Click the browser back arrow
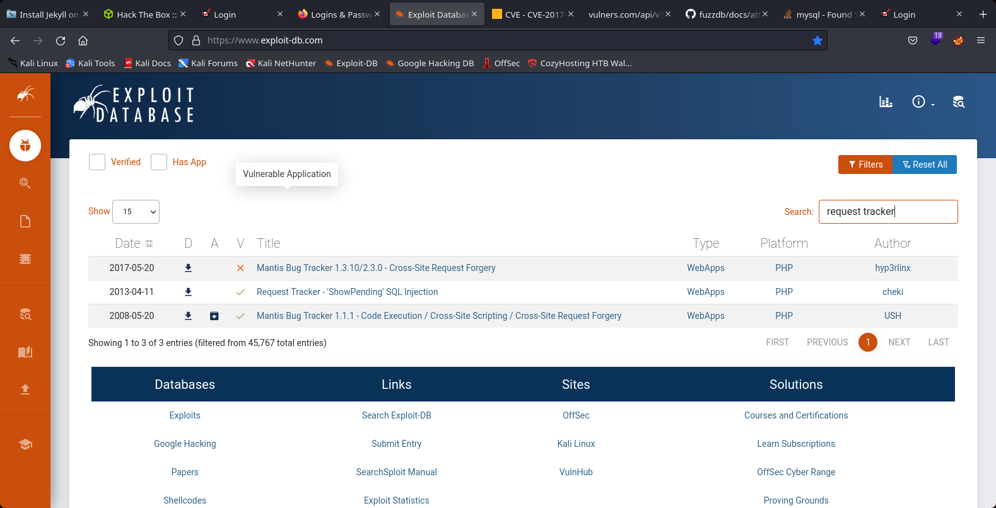This screenshot has height=508, width=996. [x=15, y=40]
